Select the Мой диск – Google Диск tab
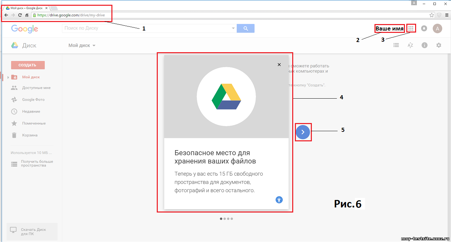This screenshot has width=451, height=242. tap(27, 8)
